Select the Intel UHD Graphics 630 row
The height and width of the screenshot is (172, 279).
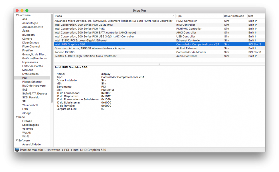coord(159,44)
